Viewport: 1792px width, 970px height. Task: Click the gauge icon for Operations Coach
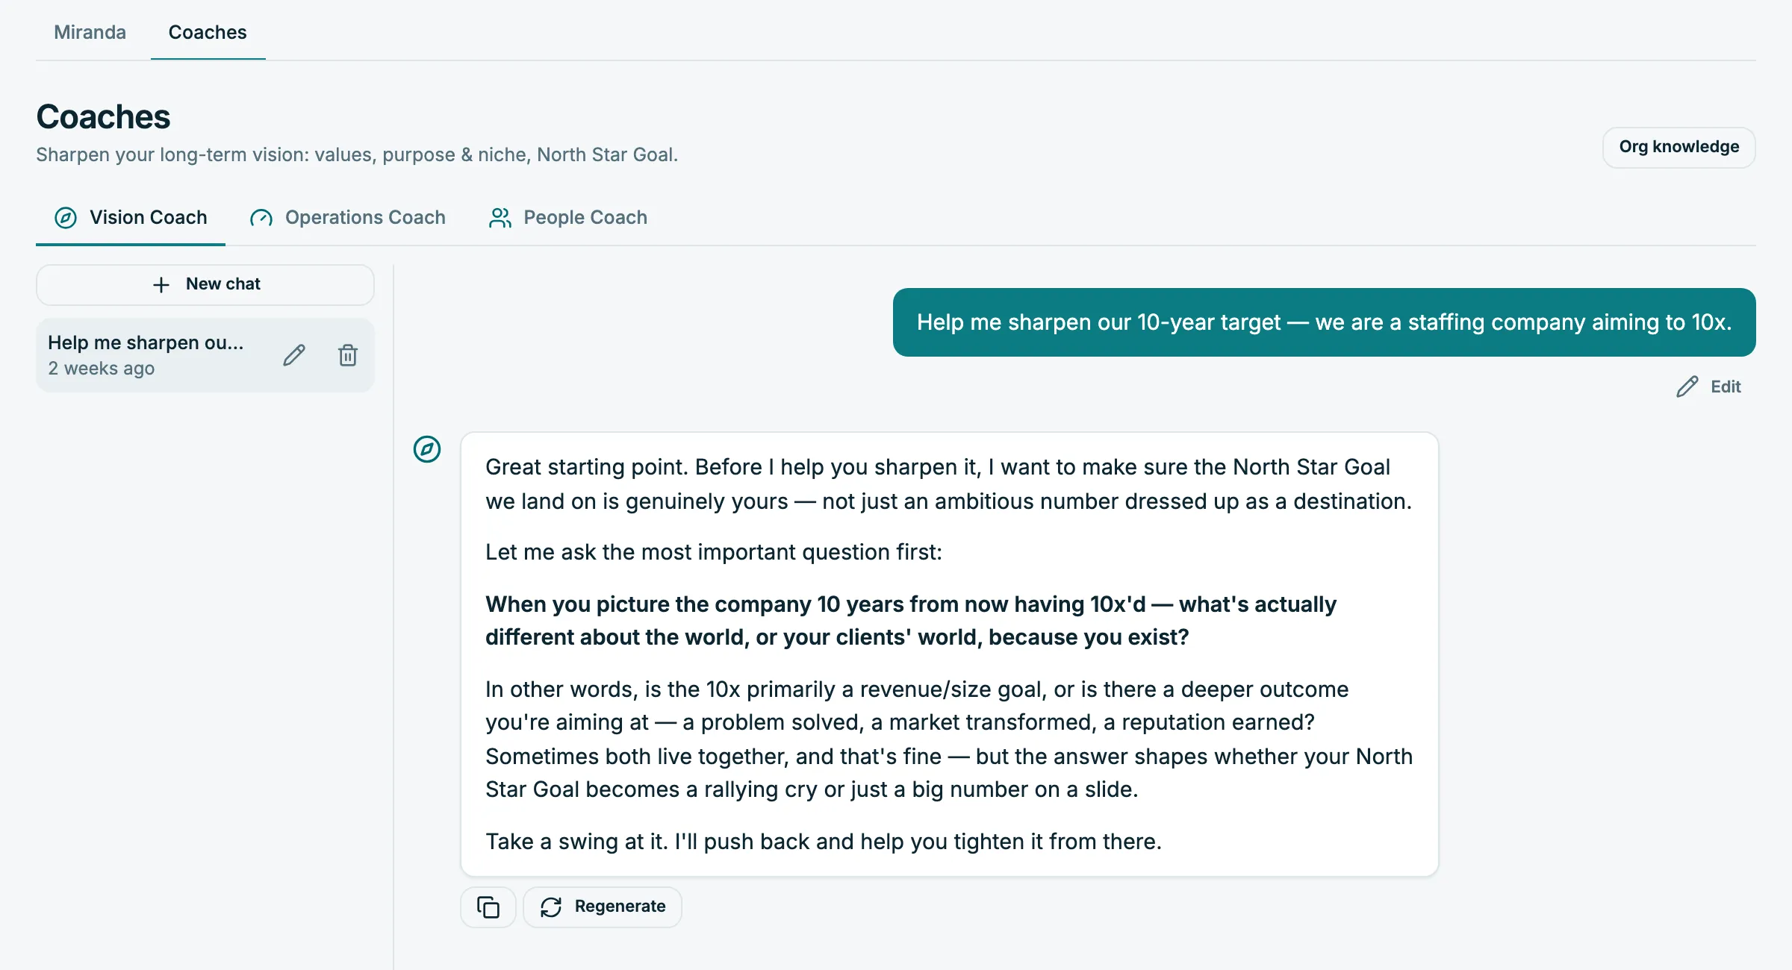tap(261, 218)
